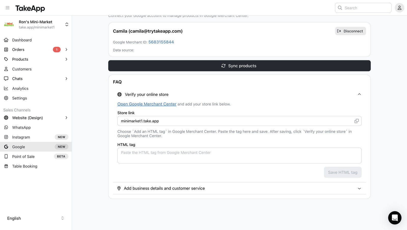
Task: Expand the Orders submenu chevron
Action: [66, 50]
